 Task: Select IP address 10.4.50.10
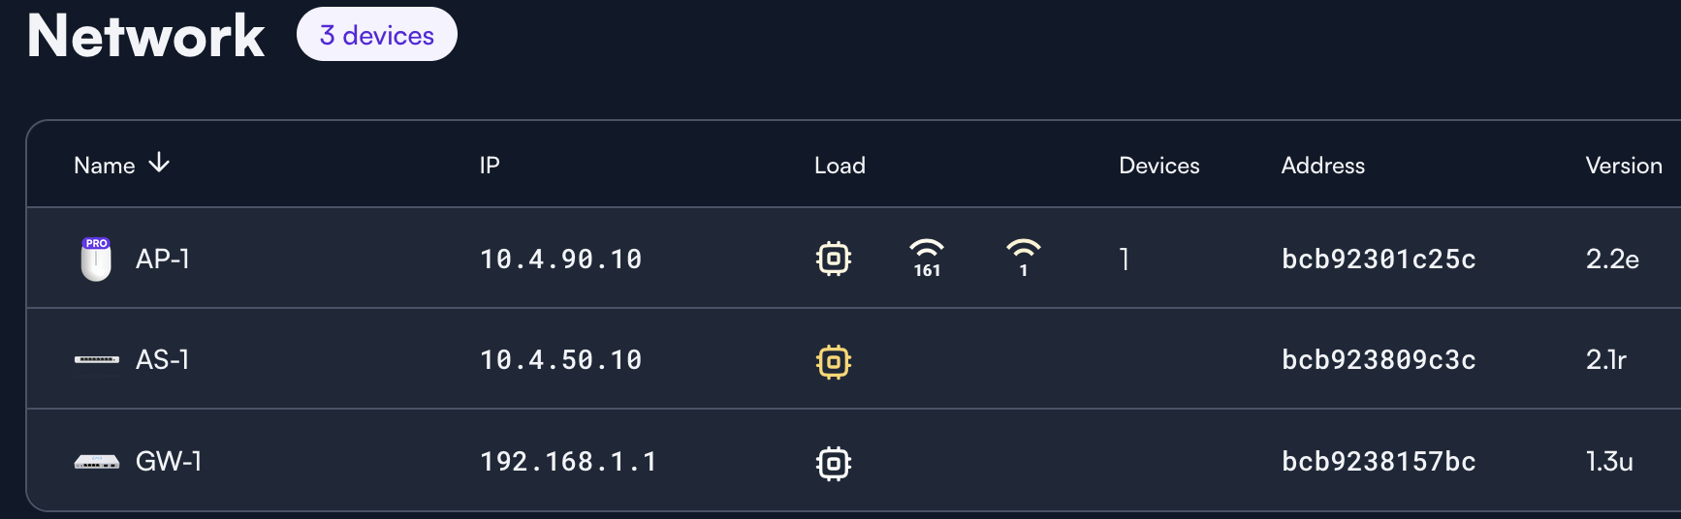561,360
